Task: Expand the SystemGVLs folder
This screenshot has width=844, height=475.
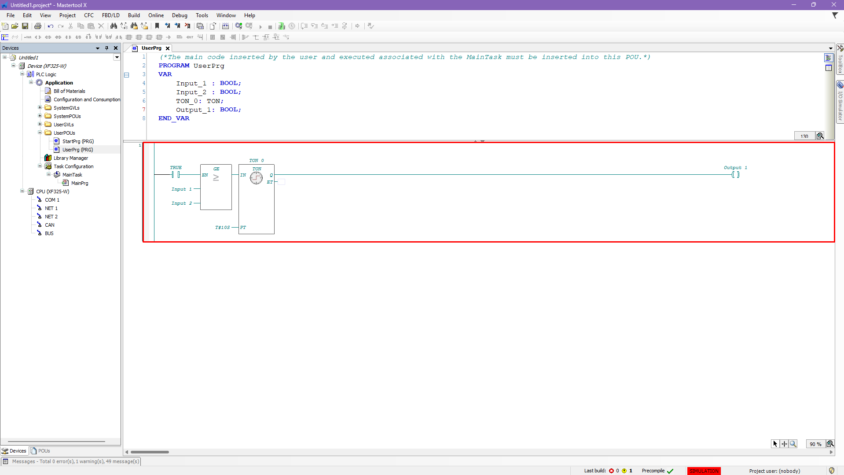Action: 40,107
